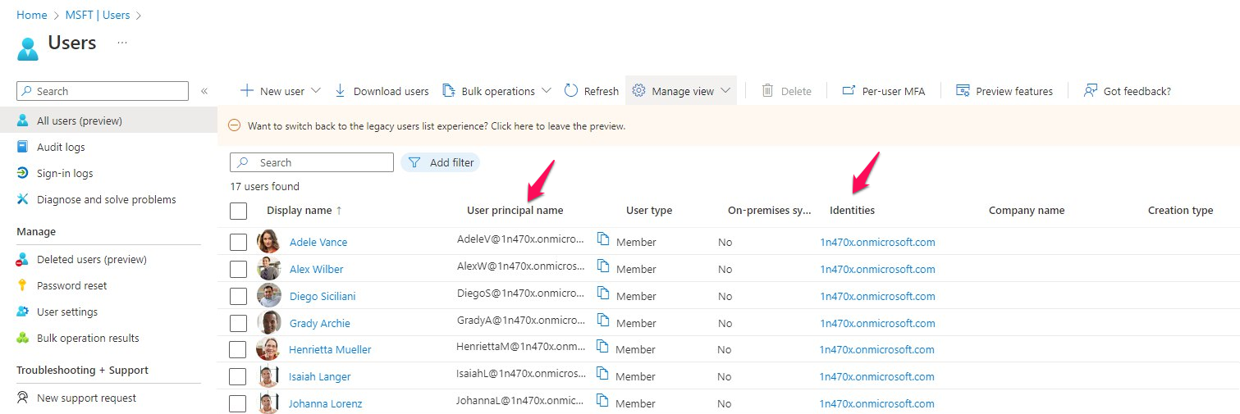Click the users list search field
Viewport: 1240px width, 414px height.
tap(320, 162)
